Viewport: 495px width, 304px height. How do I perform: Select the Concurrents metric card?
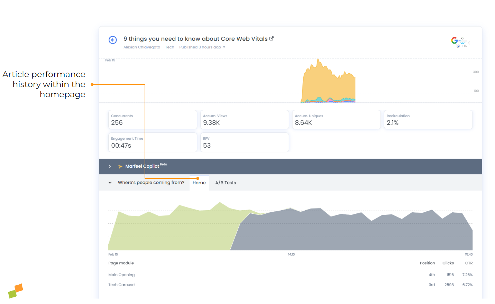point(153,120)
